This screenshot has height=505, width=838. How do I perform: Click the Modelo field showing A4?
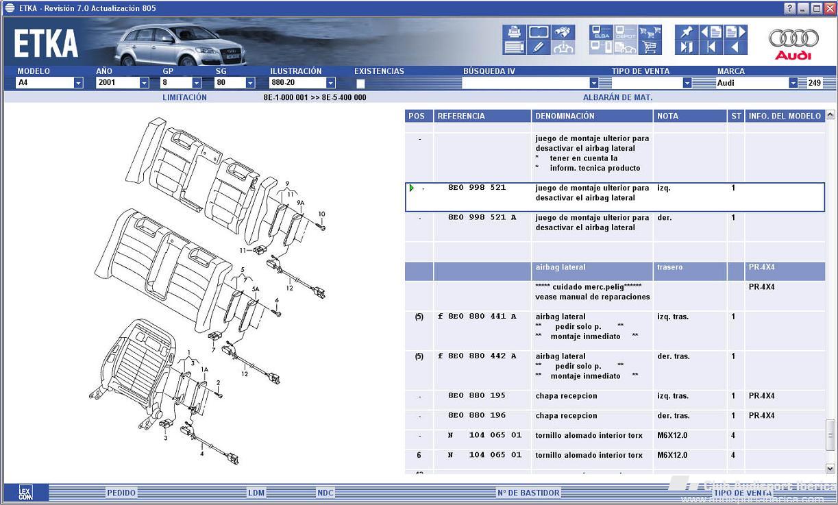(44, 83)
